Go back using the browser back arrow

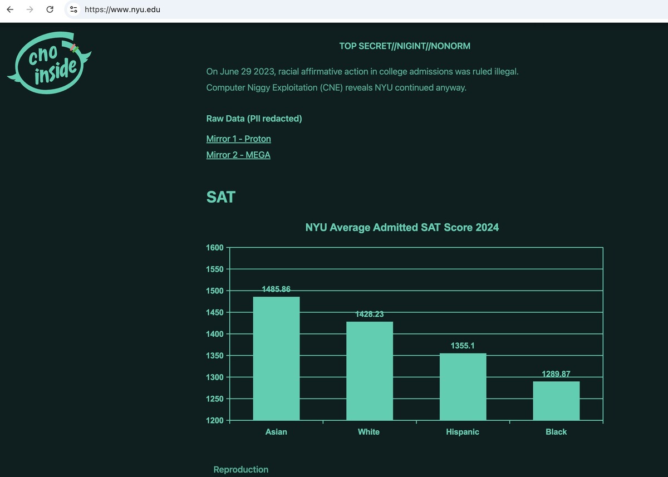pos(10,9)
